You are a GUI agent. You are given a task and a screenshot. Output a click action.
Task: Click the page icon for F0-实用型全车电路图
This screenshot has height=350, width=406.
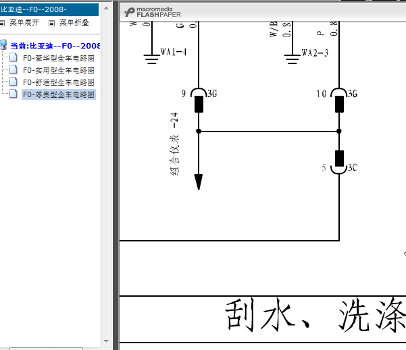[14, 69]
